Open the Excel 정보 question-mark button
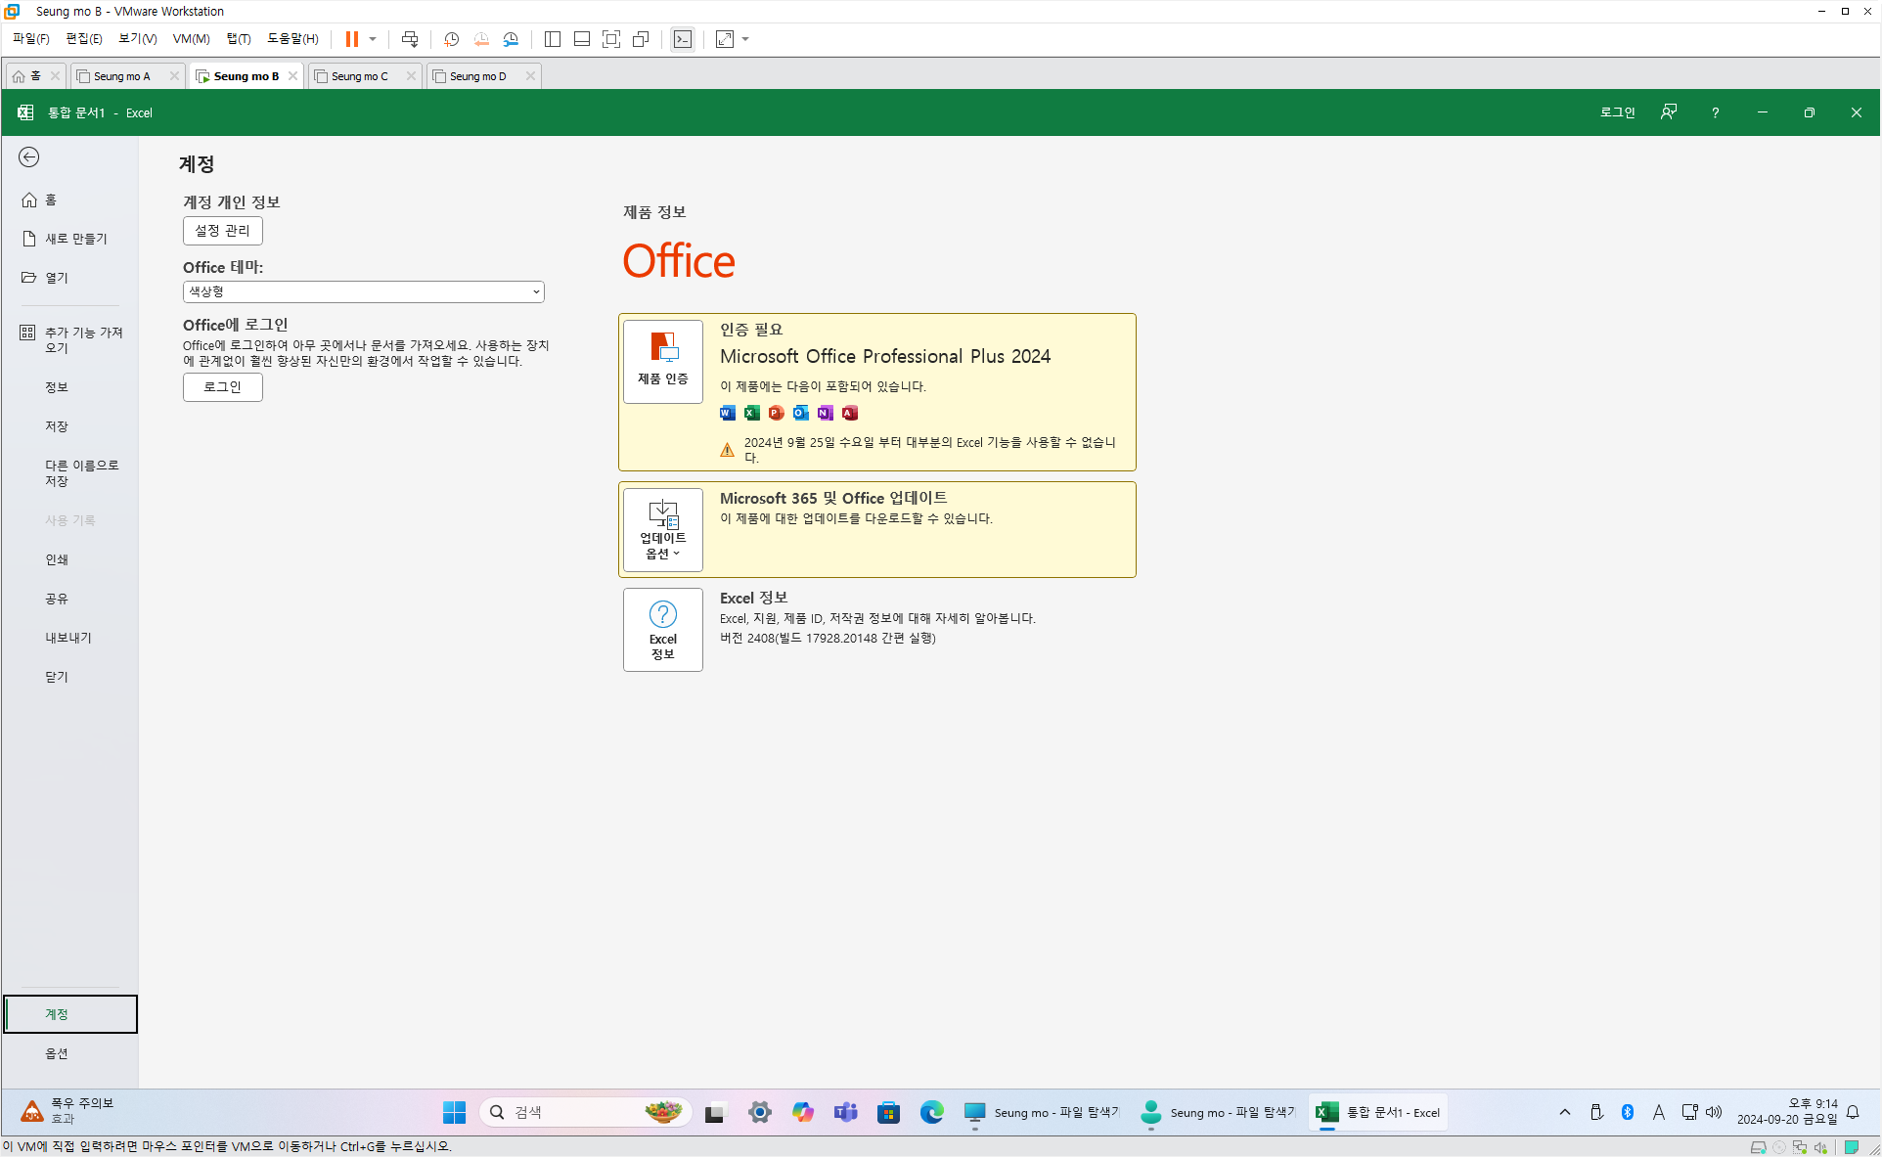The width and height of the screenshot is (1882, 1157). tap(663, 629)
